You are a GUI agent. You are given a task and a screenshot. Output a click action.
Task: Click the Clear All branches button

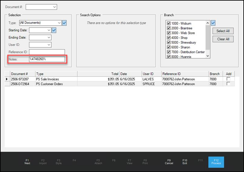(223, 39)
